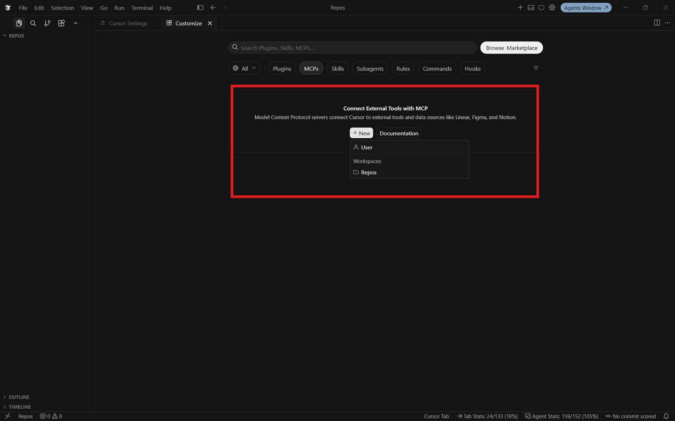675x421 pixels.
Task: Focus the Search Plugins, Skills, MCPs field
Action: (x=352, y=48)
